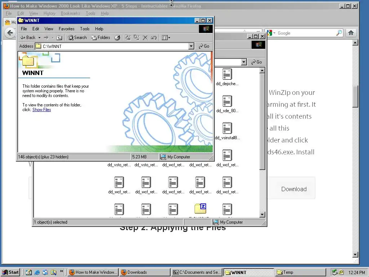The height and width of the screenshot is (277, 369).
Task: Open the Favorites menu in WINNT window
Action: pyautogui.click(x=67, y=29)
